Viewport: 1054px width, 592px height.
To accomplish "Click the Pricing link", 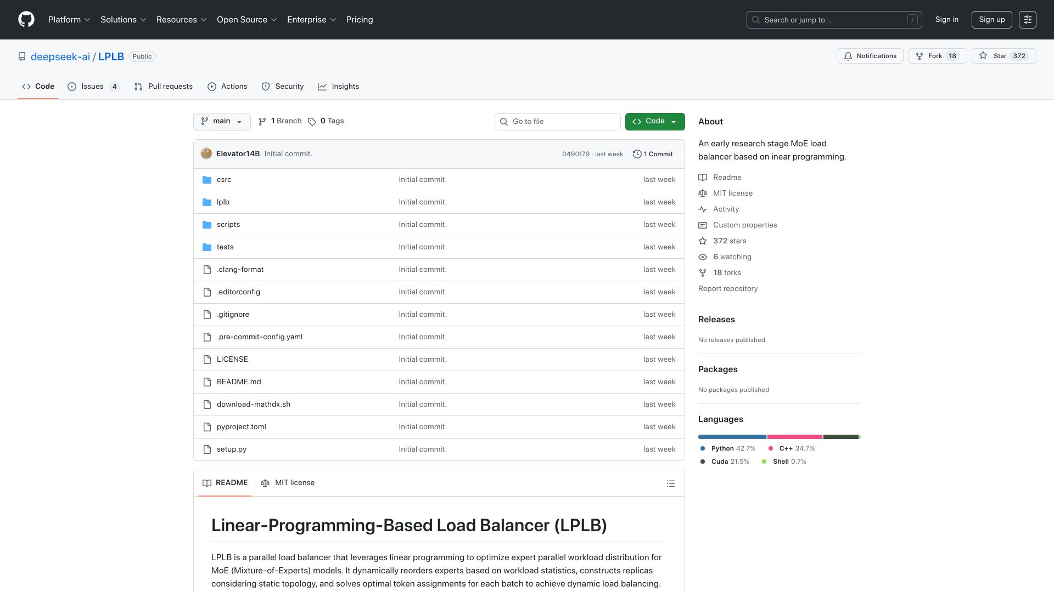I will (x=360, y=20).
